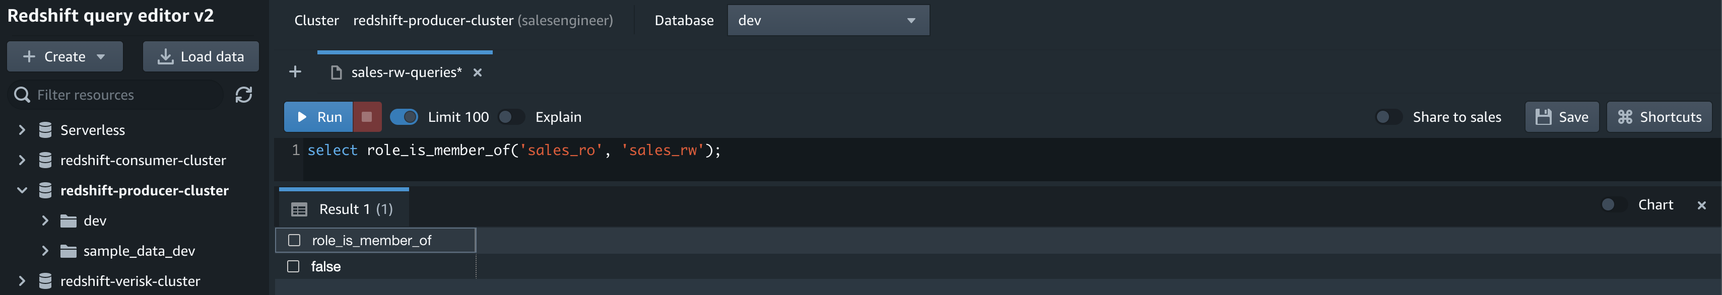Add a new editor tab with plus icon

click(295, 72)
